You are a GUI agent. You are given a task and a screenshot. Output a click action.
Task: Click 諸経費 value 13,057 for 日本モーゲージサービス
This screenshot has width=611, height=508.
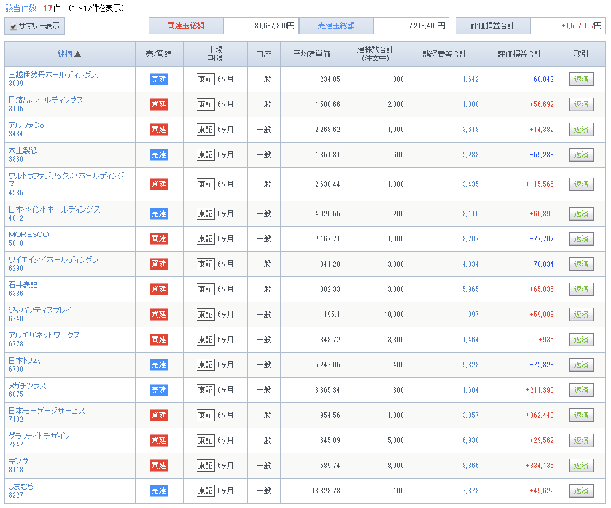coord(469,415)
